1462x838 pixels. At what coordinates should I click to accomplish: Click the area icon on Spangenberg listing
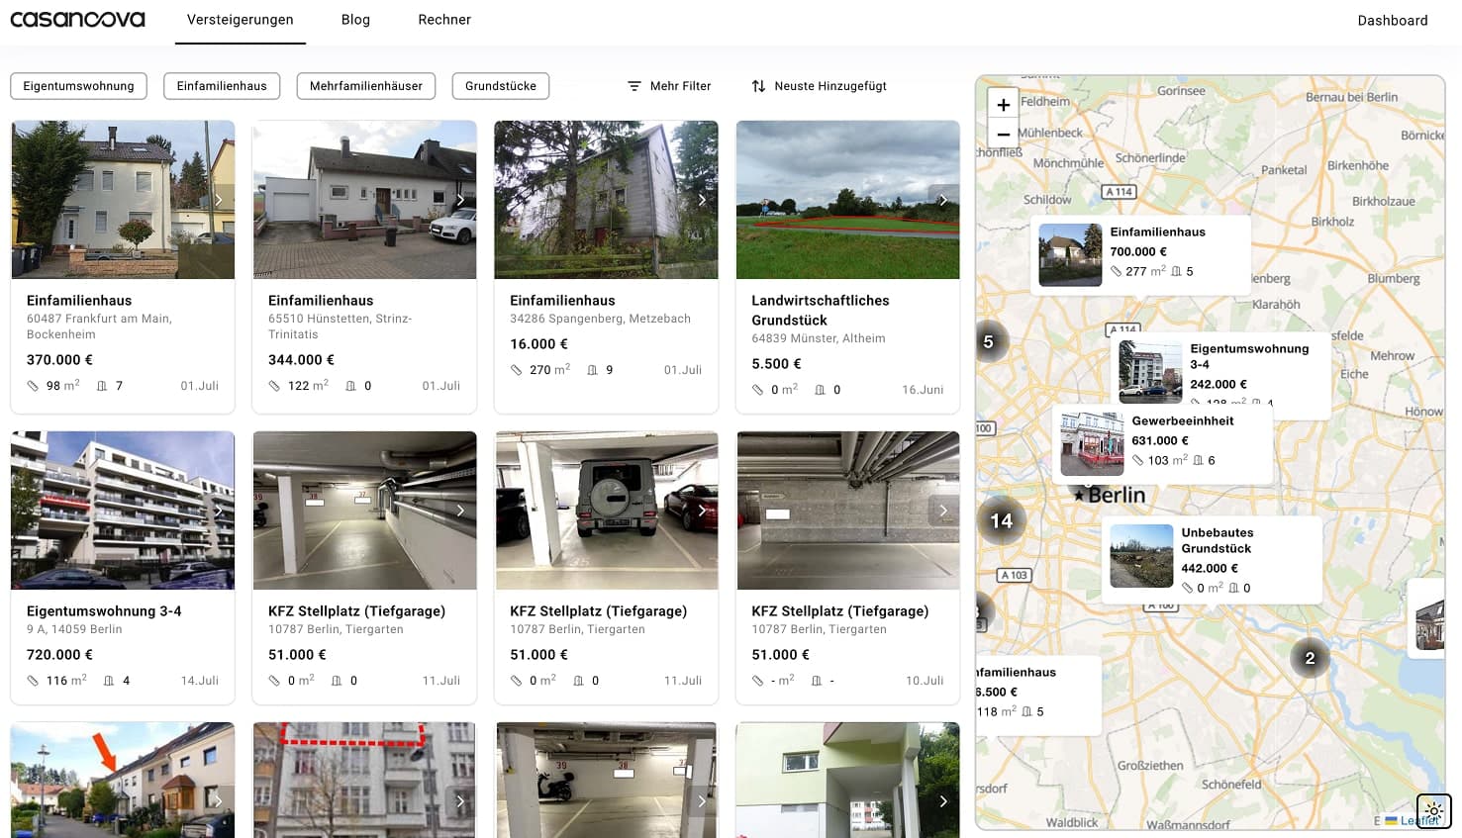pyautogui.click(x=516, y=370)
